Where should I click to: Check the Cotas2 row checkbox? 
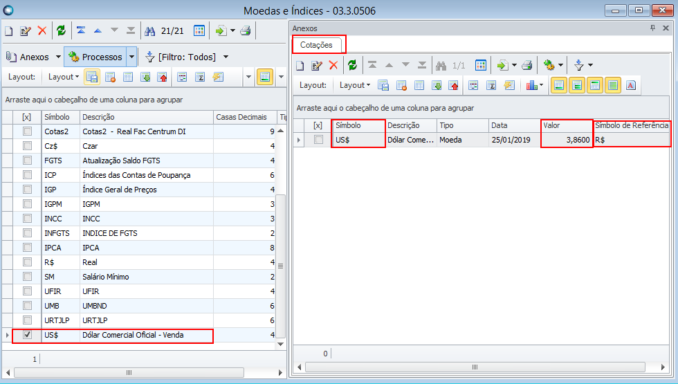27,131
